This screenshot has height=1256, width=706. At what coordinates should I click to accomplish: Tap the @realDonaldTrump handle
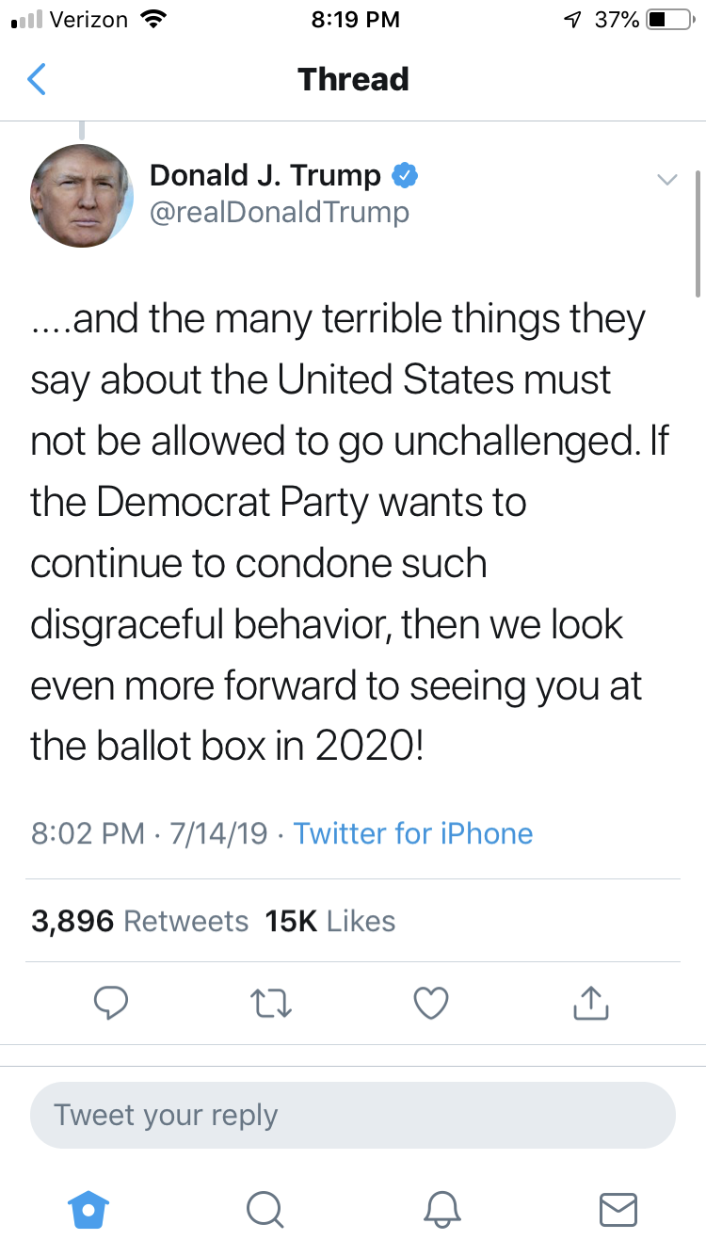tap(280, 213)
